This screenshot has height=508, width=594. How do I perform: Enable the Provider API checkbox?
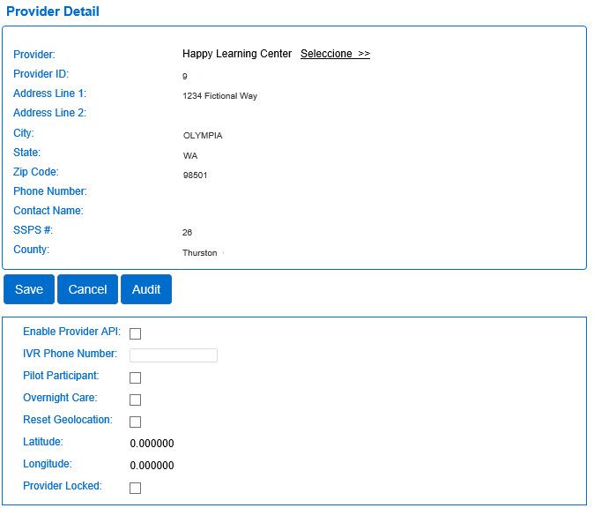(136, 333)
